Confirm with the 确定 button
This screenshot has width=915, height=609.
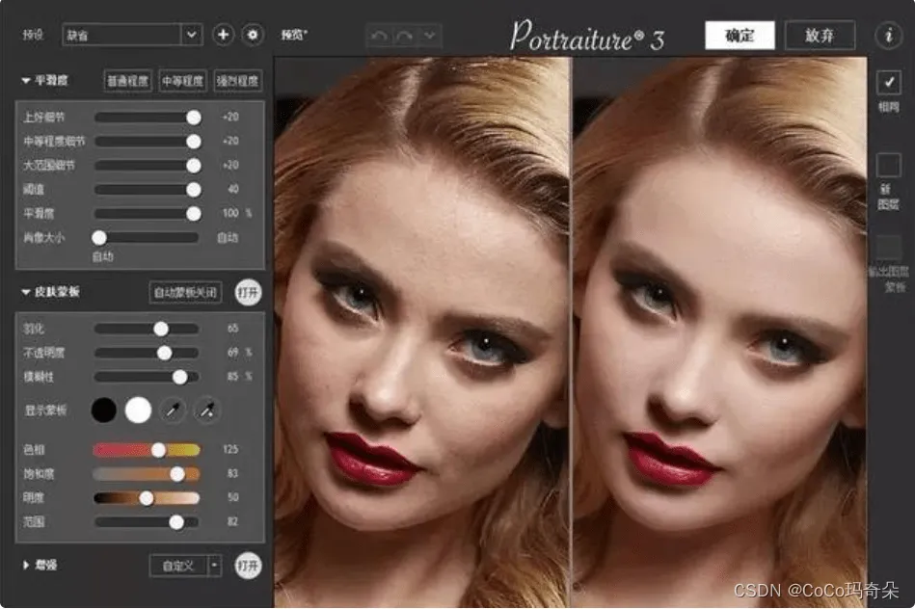[740, 36]
